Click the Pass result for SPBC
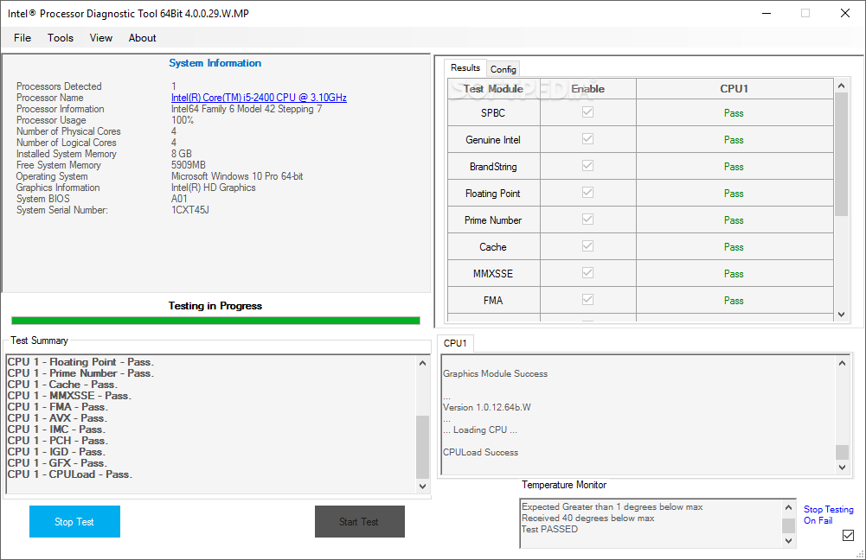 (x=734, y=113)
